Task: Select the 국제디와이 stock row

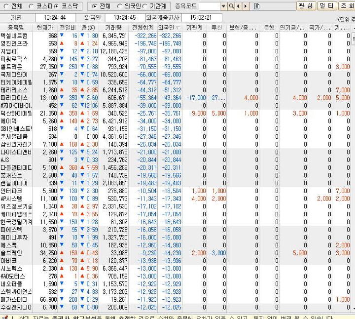Action: tap(175, 75)
